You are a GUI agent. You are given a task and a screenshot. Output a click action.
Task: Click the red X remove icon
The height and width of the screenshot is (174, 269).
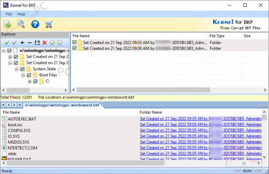pos(45,43)
